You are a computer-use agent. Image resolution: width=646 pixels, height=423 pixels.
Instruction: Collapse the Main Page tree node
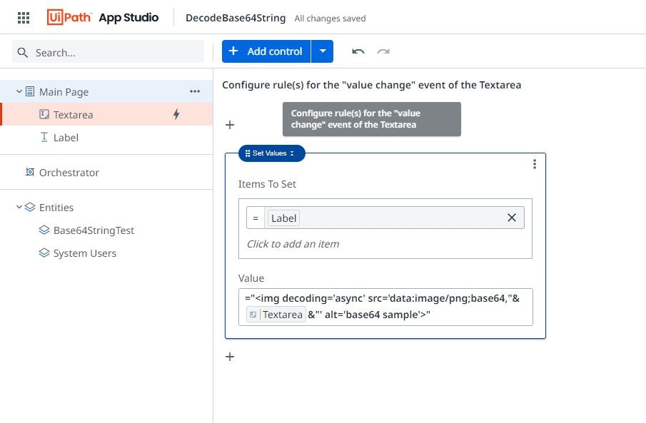[x=19, y=91]
